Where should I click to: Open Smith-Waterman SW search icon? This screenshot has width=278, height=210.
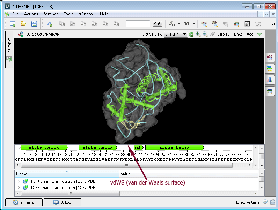(215, 24)
